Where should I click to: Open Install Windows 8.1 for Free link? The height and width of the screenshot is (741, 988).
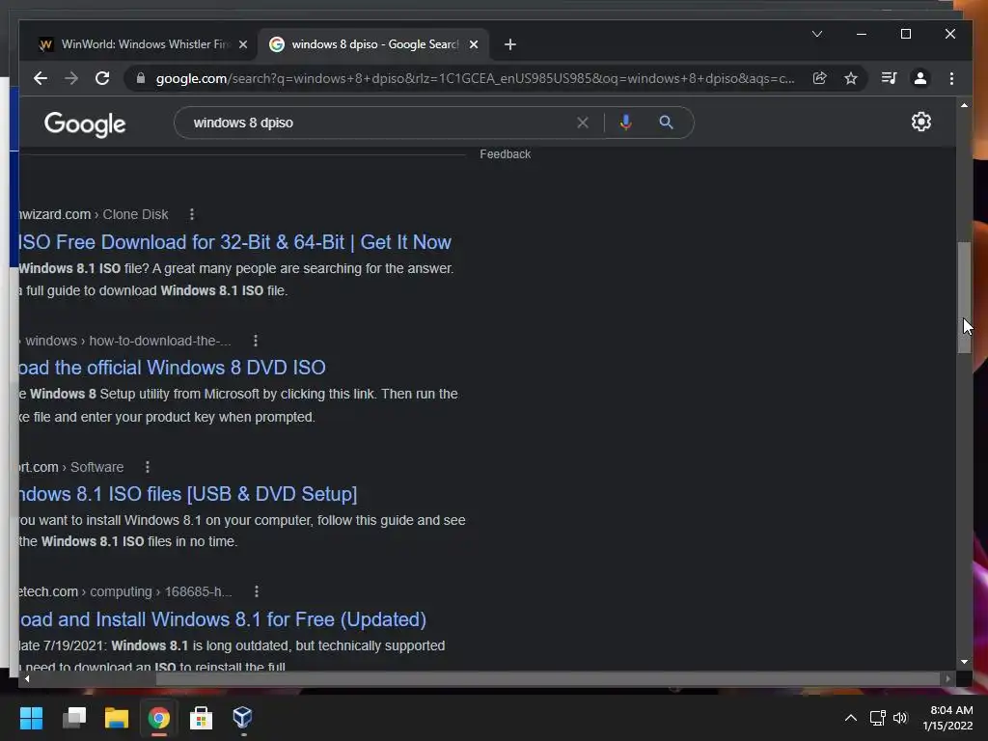tap(223, 619)
